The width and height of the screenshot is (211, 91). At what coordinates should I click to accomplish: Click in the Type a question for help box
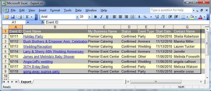tap(171, 10)
